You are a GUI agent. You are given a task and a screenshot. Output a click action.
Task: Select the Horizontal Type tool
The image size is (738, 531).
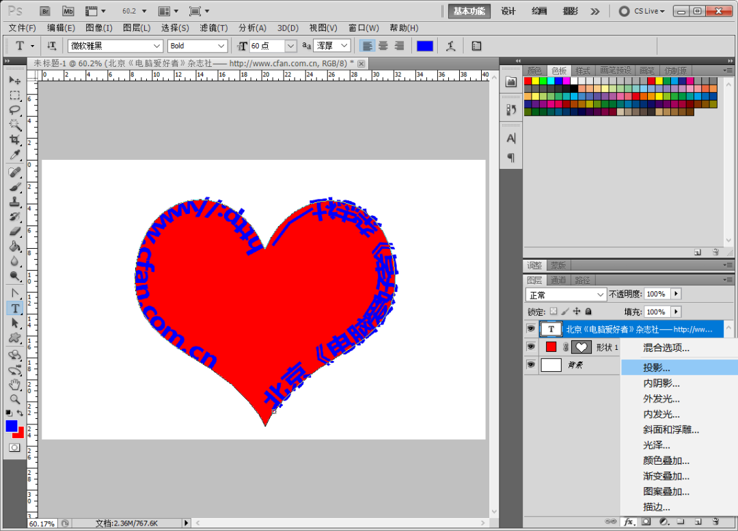click(x=14, y=308)
